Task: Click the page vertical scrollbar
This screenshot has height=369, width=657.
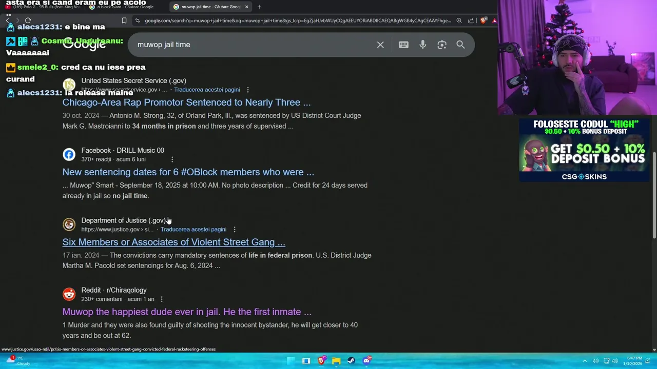Action: click(654, 195)
